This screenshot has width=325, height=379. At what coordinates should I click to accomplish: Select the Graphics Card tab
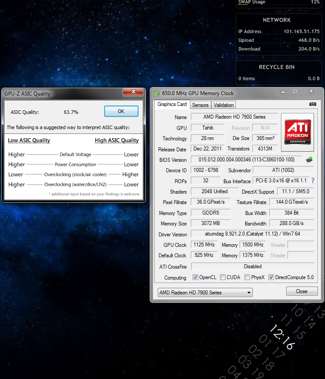pos(172,104)
